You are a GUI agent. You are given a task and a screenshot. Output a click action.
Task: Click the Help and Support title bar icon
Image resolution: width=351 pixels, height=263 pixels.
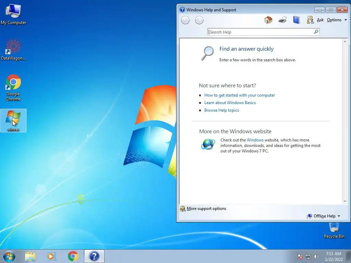(x=182, y=10)
